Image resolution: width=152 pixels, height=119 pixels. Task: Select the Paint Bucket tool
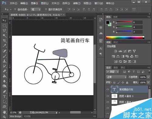point(4,76)
